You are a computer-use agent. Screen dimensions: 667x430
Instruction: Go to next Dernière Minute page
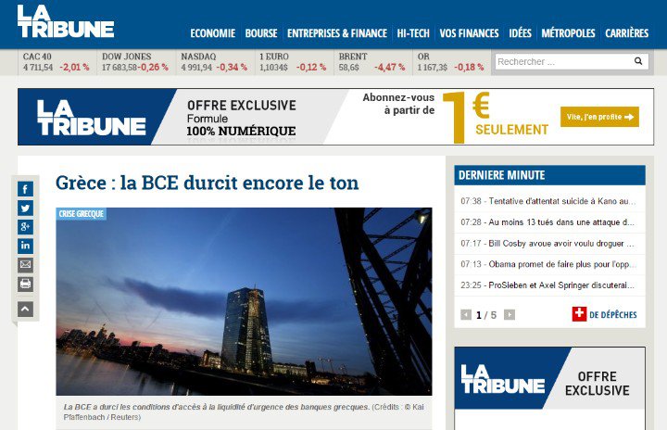510,315
